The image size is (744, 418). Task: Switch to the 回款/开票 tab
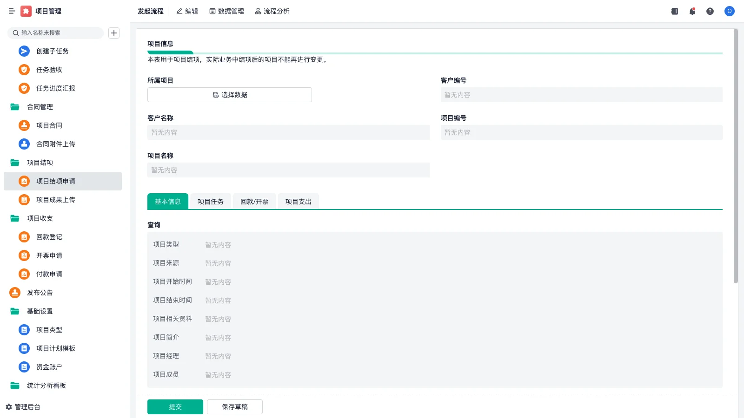[254, 201]
